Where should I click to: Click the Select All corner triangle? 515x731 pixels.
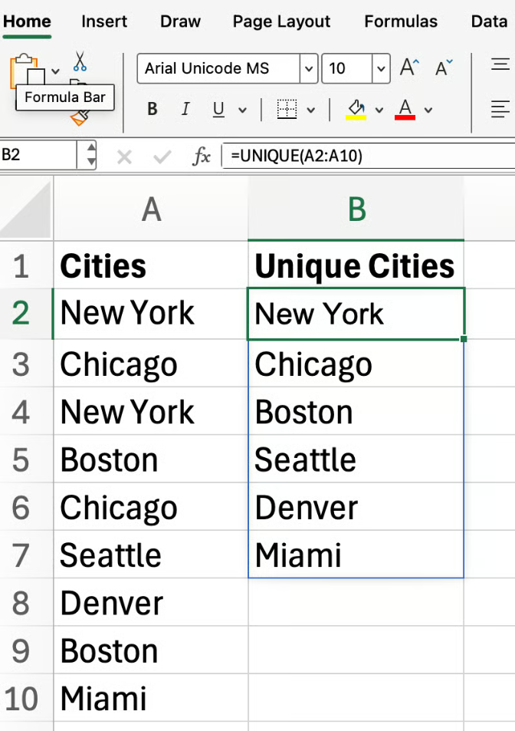click(x=27, y=209)
